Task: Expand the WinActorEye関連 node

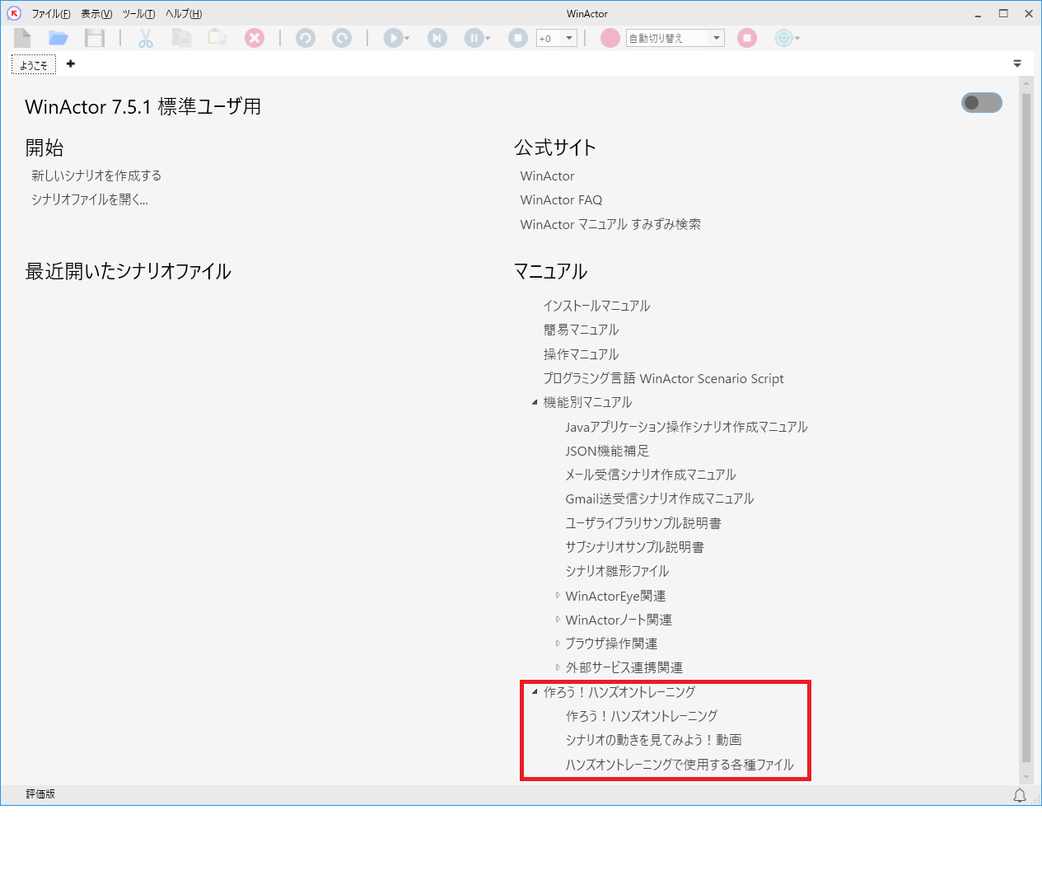Action: click(558, 595)
